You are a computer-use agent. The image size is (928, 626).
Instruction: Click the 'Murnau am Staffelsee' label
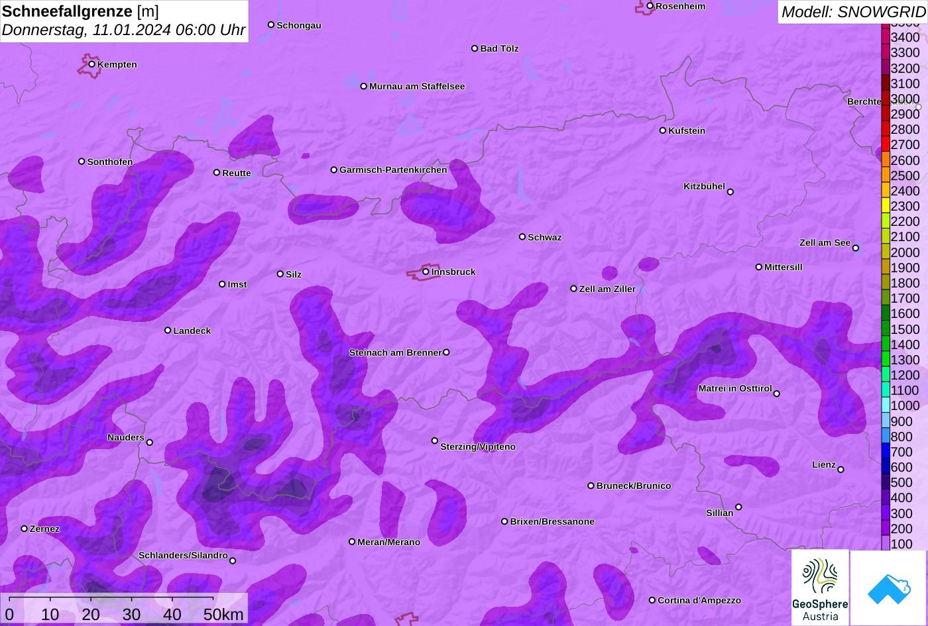(x=417, y=86)
